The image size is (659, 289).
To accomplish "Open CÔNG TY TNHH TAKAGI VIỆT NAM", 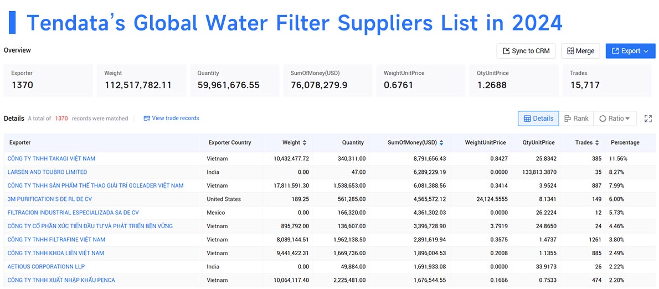I will click(52, 158).
